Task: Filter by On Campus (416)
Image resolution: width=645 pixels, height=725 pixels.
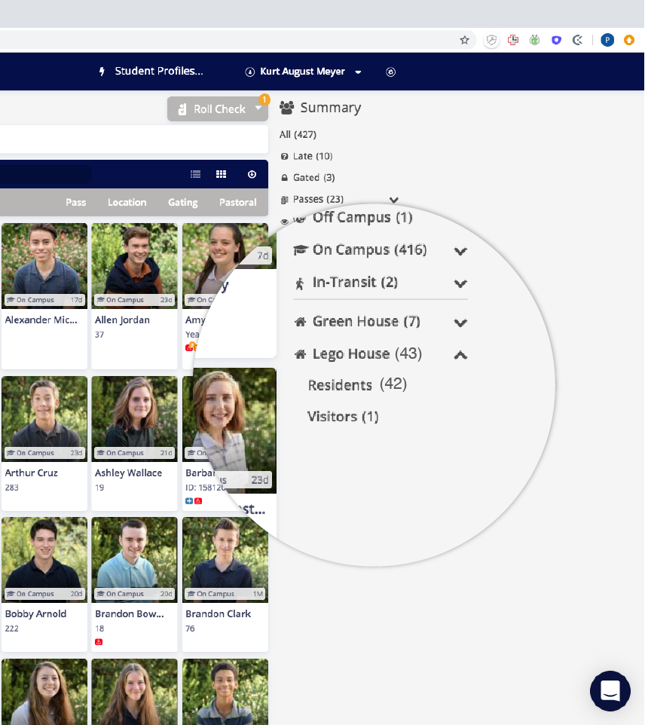Action: click(x=369, y=249)
